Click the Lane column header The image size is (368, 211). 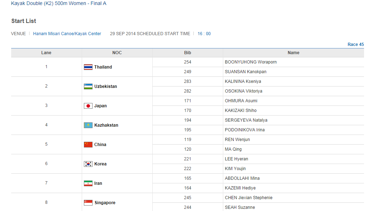click(46, 53)
